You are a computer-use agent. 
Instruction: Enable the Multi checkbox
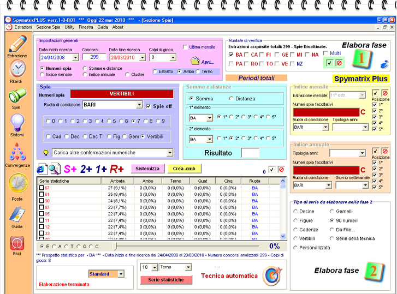click(x=325, y=53)
